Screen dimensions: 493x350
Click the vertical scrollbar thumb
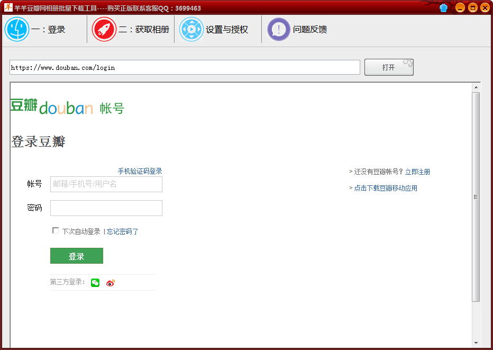click(476, 197)
